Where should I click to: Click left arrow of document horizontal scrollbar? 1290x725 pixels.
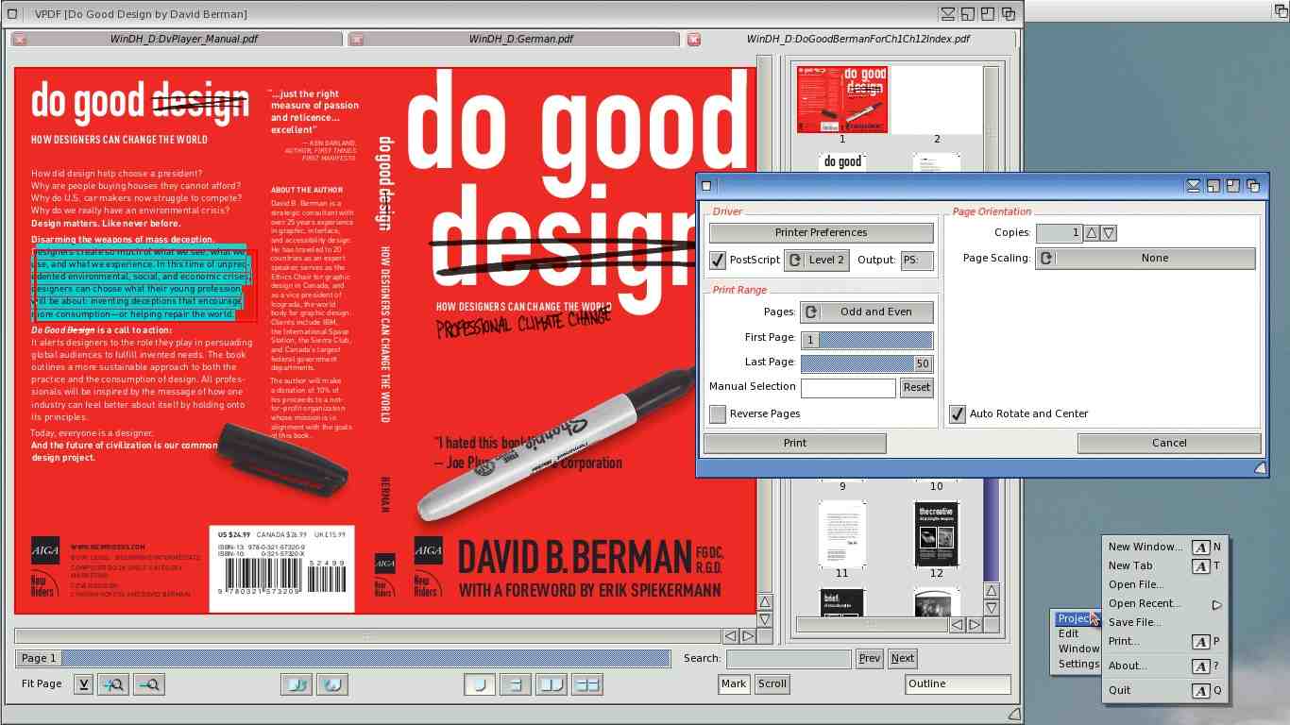[731, 636]
